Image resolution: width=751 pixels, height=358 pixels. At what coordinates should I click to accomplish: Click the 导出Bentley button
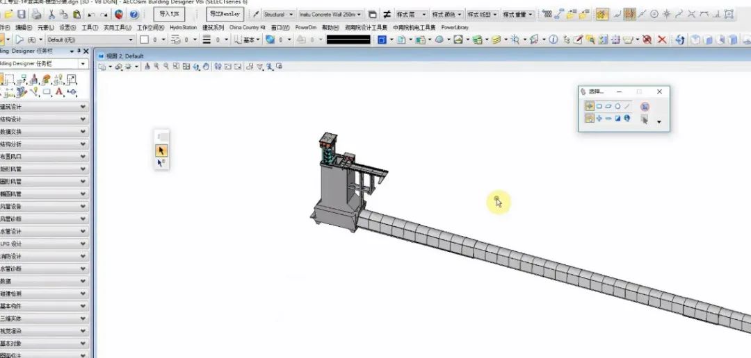(x=226, y=14)
